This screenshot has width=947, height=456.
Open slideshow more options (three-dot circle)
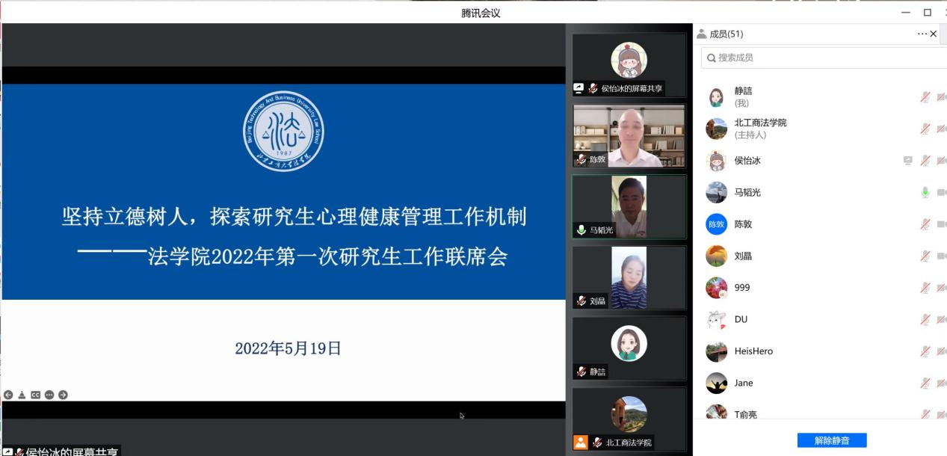coord(49,395)
